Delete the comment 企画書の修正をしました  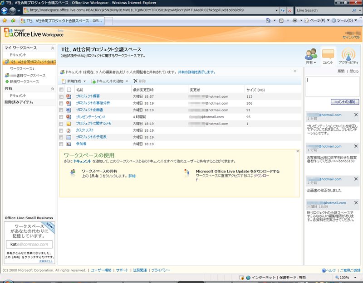click(x=356, y=179)
